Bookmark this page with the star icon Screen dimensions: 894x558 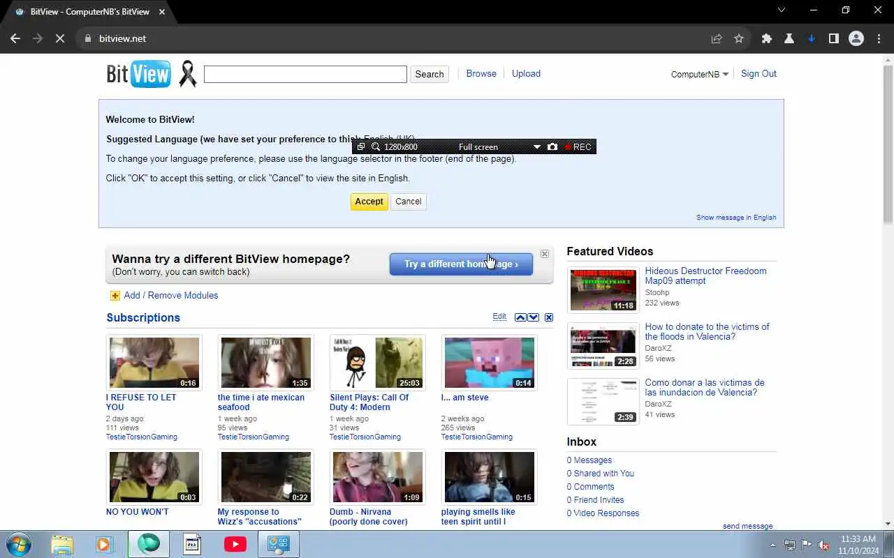pyautogui.click(x=739, y=38)
